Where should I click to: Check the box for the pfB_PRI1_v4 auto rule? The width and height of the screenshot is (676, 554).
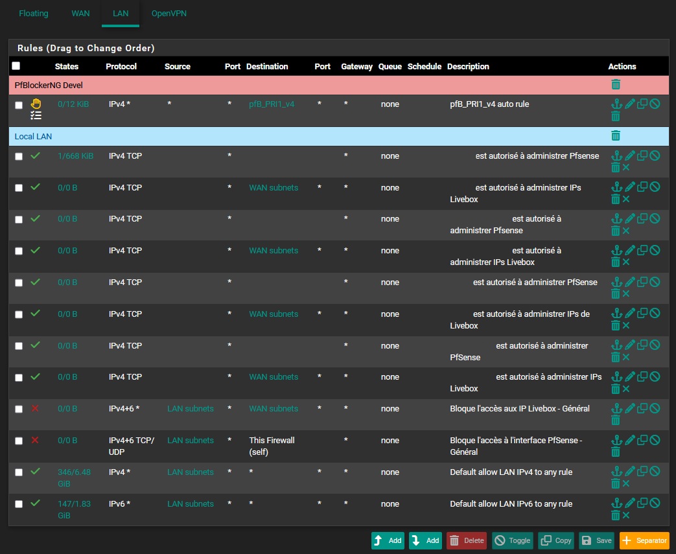coord(19,105)
